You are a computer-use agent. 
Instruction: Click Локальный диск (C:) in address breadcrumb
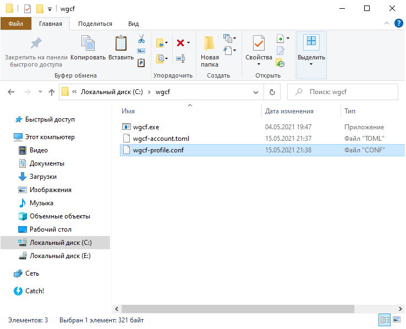112,92
